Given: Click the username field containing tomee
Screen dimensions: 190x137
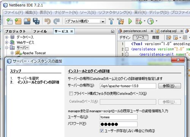Looking at the screenshot, I should [119, 117].
